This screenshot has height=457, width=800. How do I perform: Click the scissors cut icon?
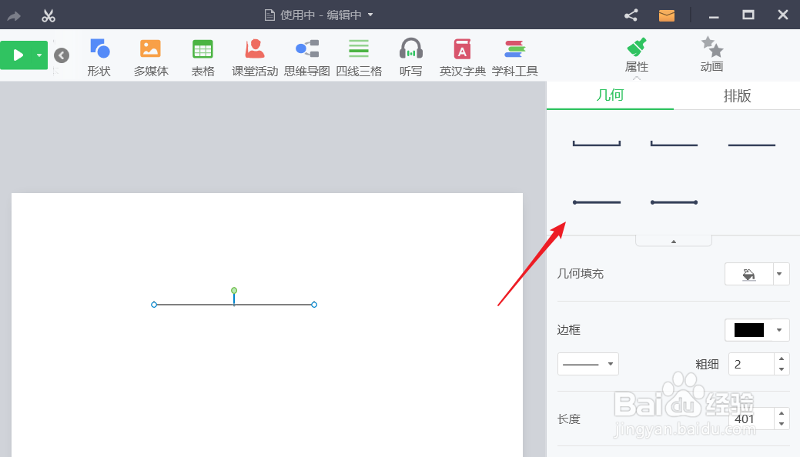pyautogui.click(x=49, y=16)
